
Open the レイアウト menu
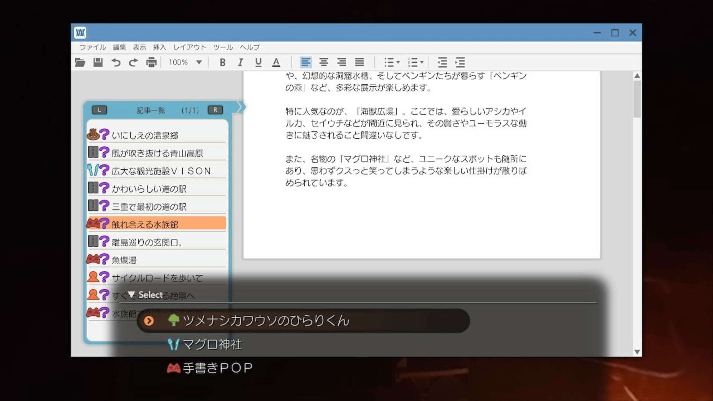[189, 47]
